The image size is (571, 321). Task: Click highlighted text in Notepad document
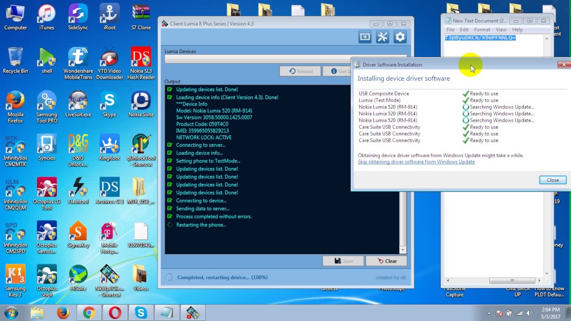[480, 38]
